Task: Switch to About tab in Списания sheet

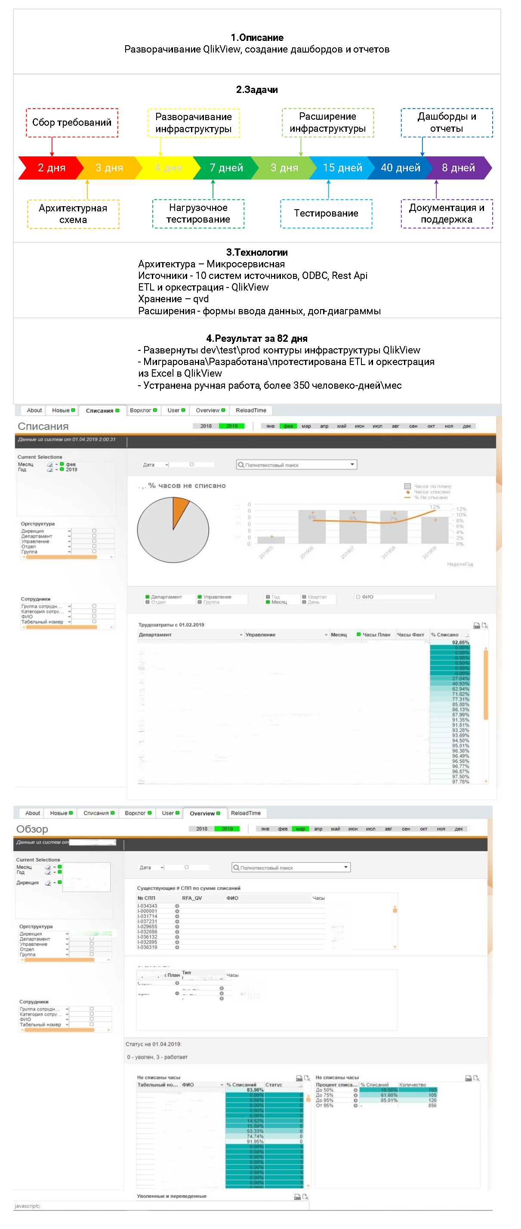Action: click(x=34, y=410)
